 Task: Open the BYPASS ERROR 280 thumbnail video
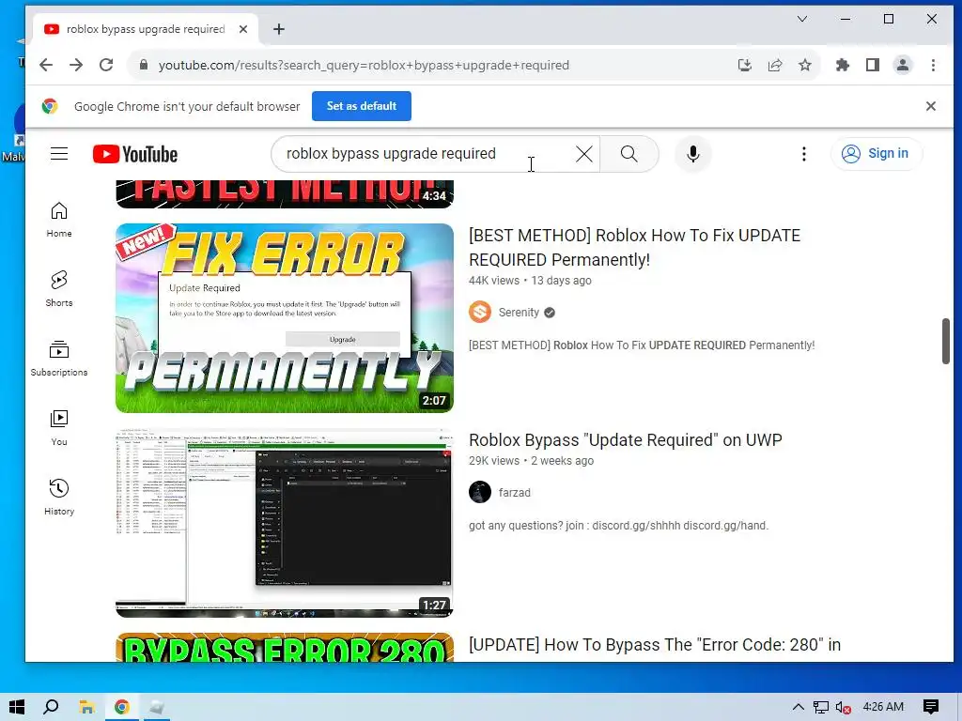285,648
